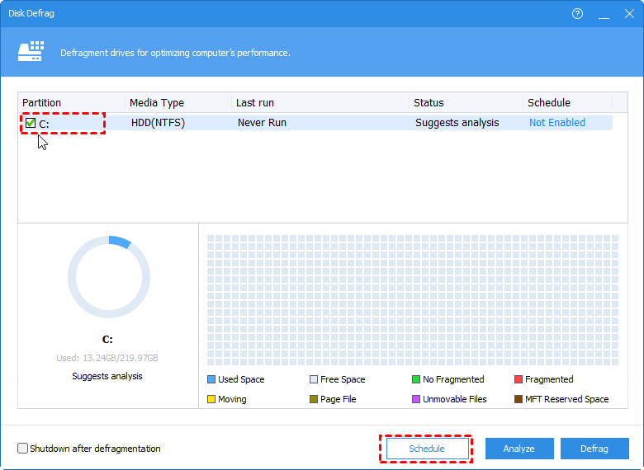This screenshot has height=470, width=644.
Task: Click the green No Fragmented legend swatch
Action: [416, 379]
